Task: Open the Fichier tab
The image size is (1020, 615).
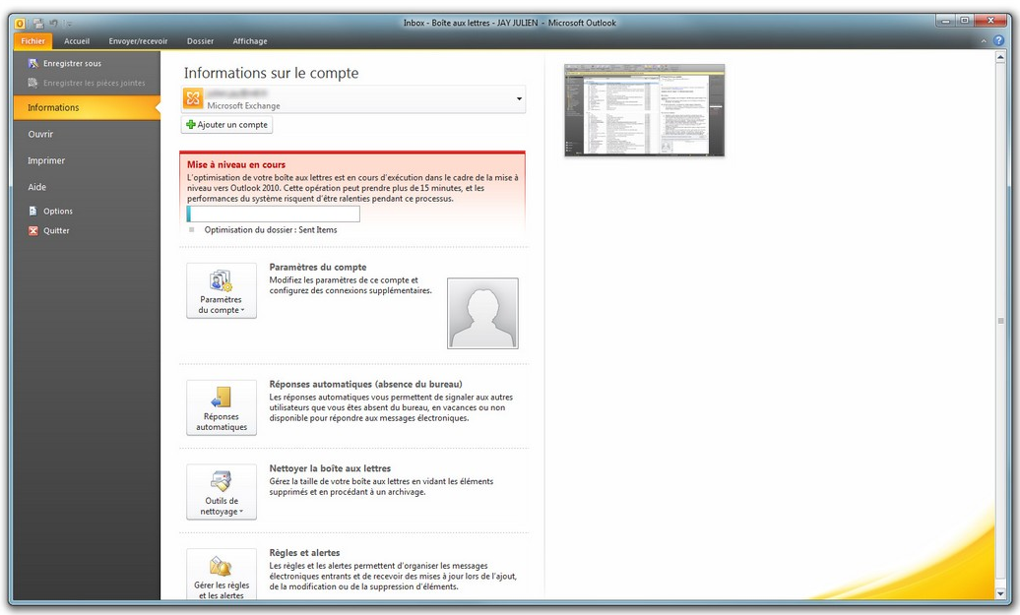Action: [32, 41]
